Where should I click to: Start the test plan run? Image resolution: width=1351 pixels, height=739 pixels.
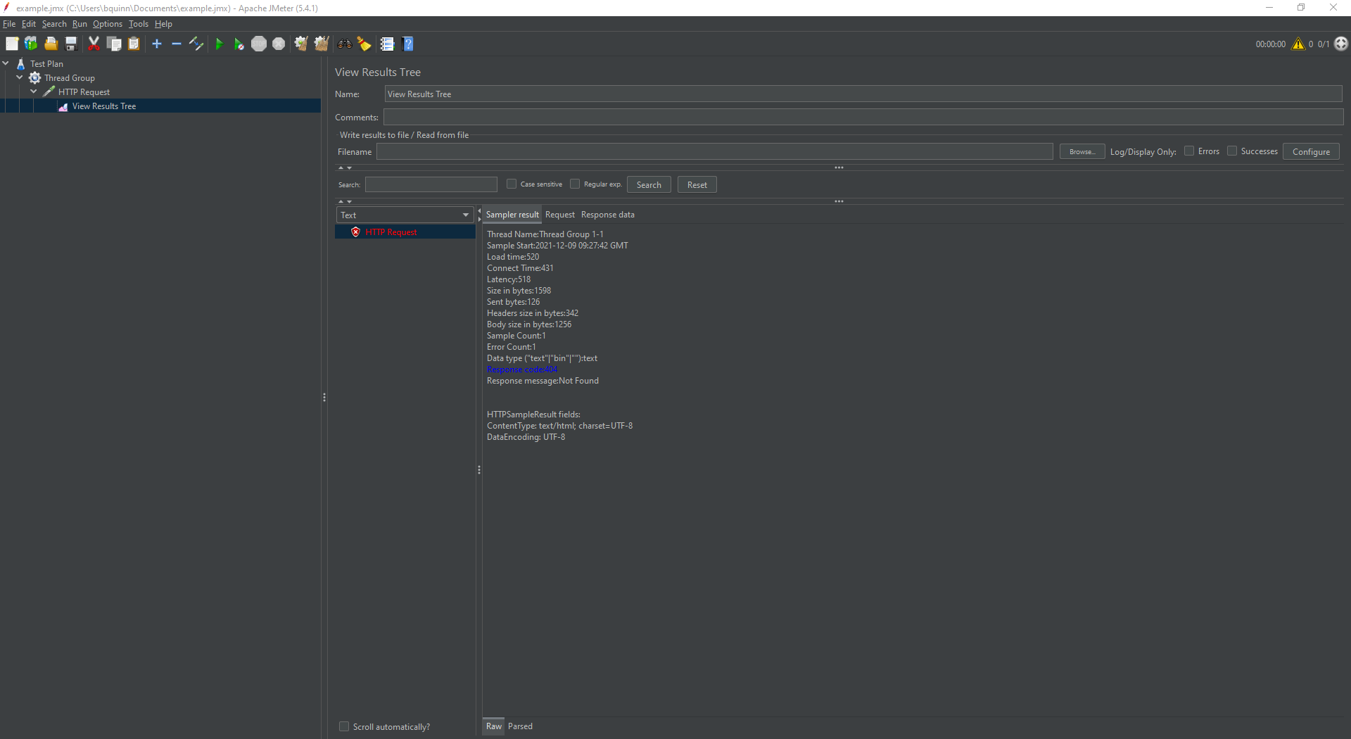[x=220, y=44]
